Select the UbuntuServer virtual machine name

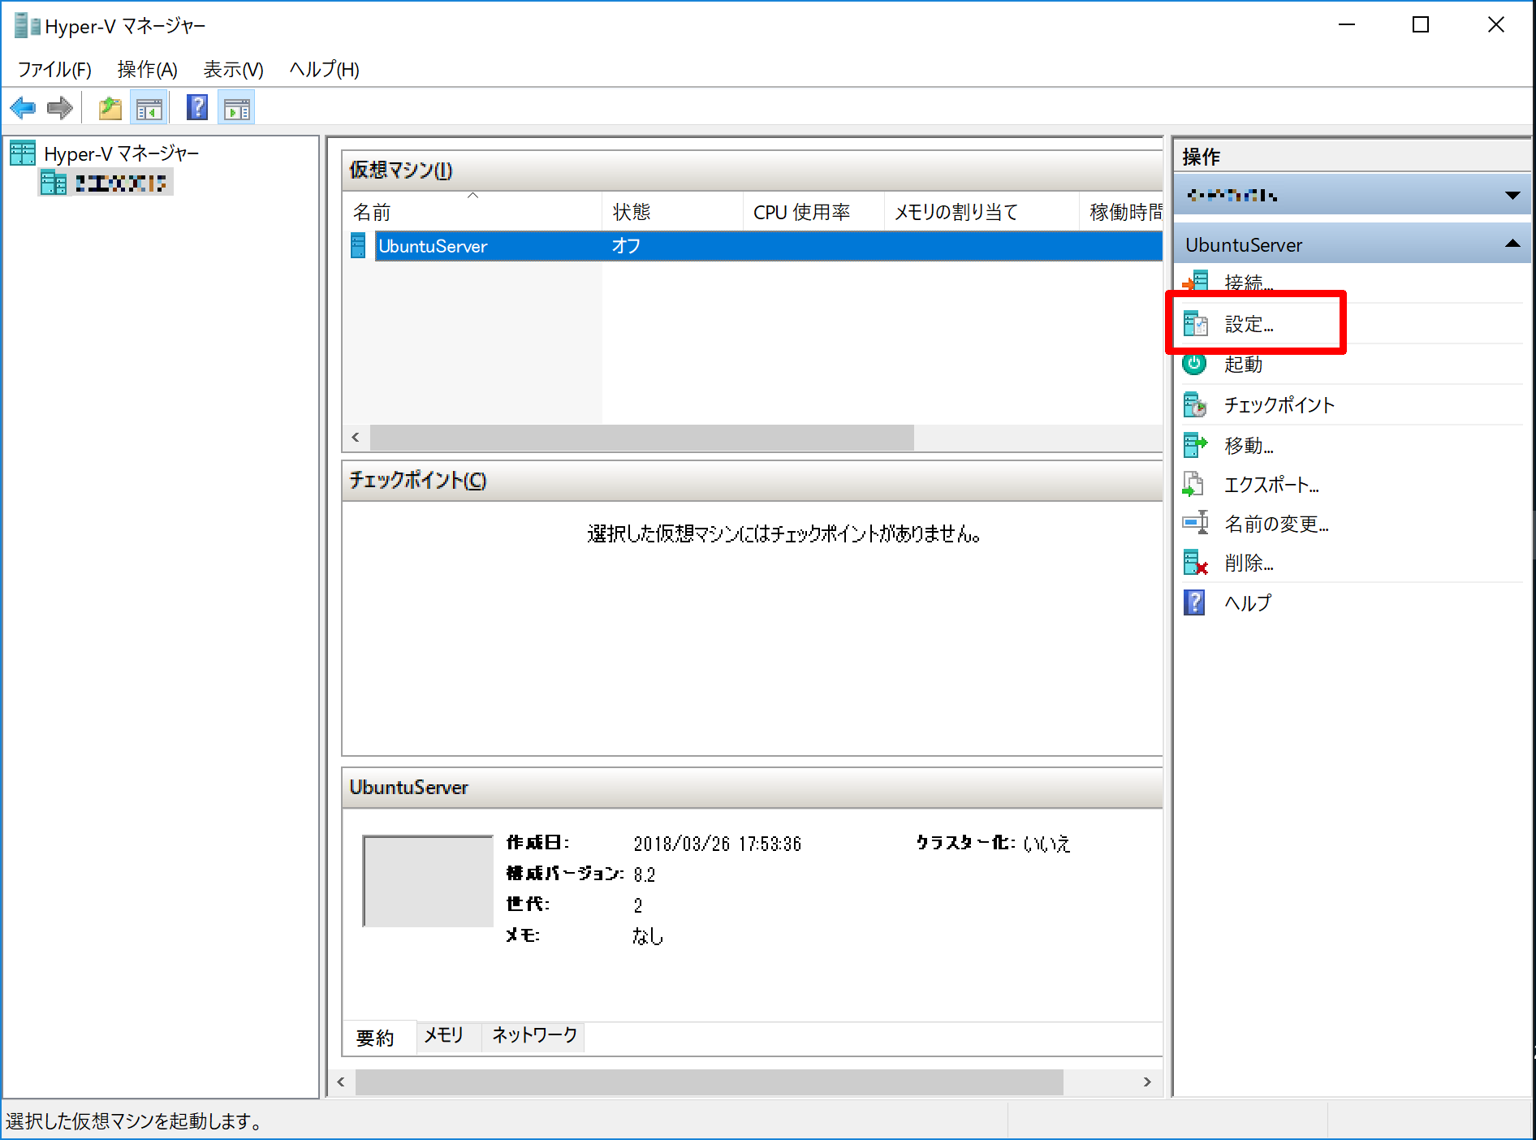[433, 246]
